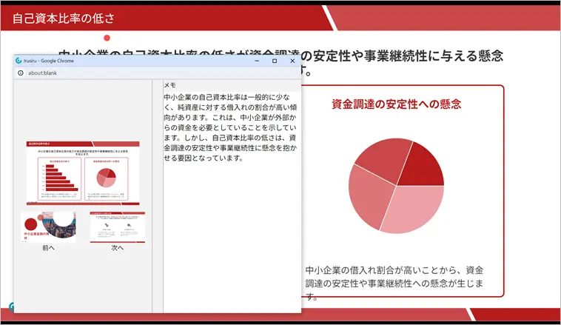Maximize the Irusiru Chrome window

[275, 61]
